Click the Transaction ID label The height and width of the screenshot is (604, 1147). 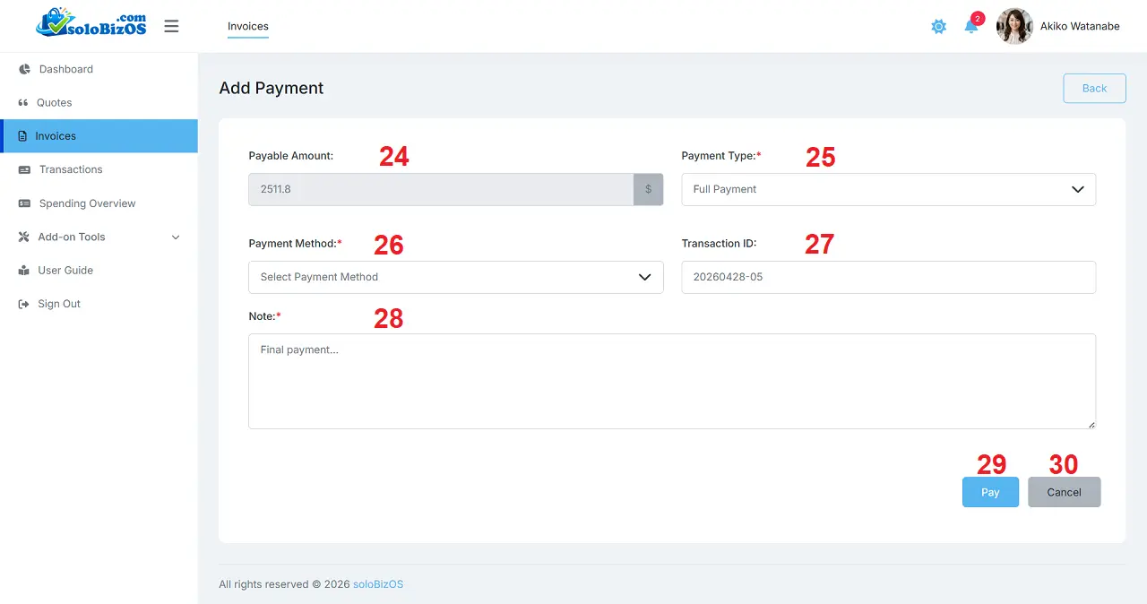719,244
